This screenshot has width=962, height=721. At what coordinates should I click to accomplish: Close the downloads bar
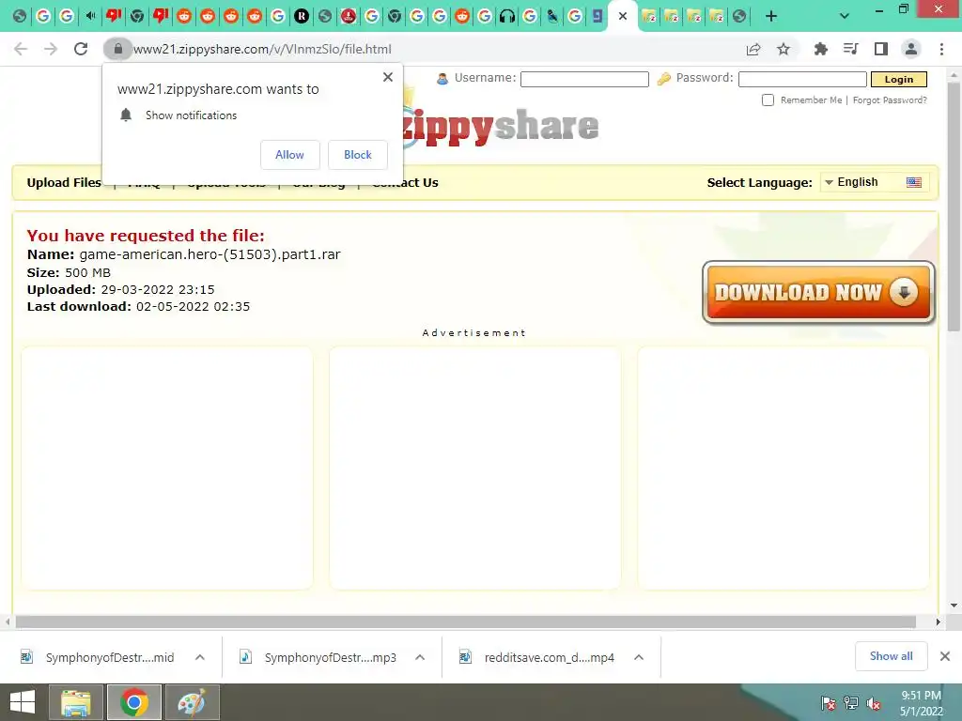point(945,656)
